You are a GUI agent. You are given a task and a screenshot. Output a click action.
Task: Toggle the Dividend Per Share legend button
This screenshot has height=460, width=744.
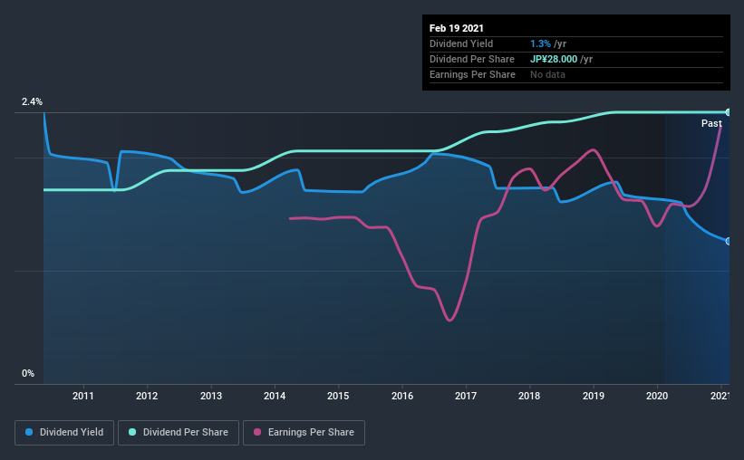[x=179, y=433]
